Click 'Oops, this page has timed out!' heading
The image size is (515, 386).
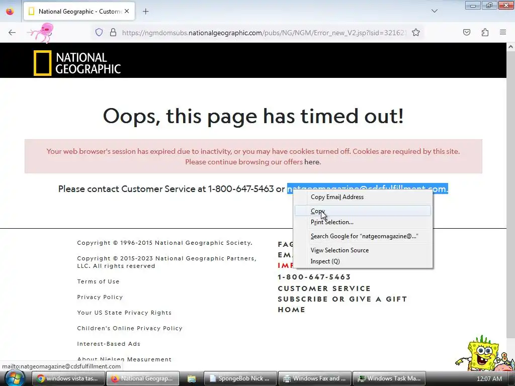click(253, 116)
